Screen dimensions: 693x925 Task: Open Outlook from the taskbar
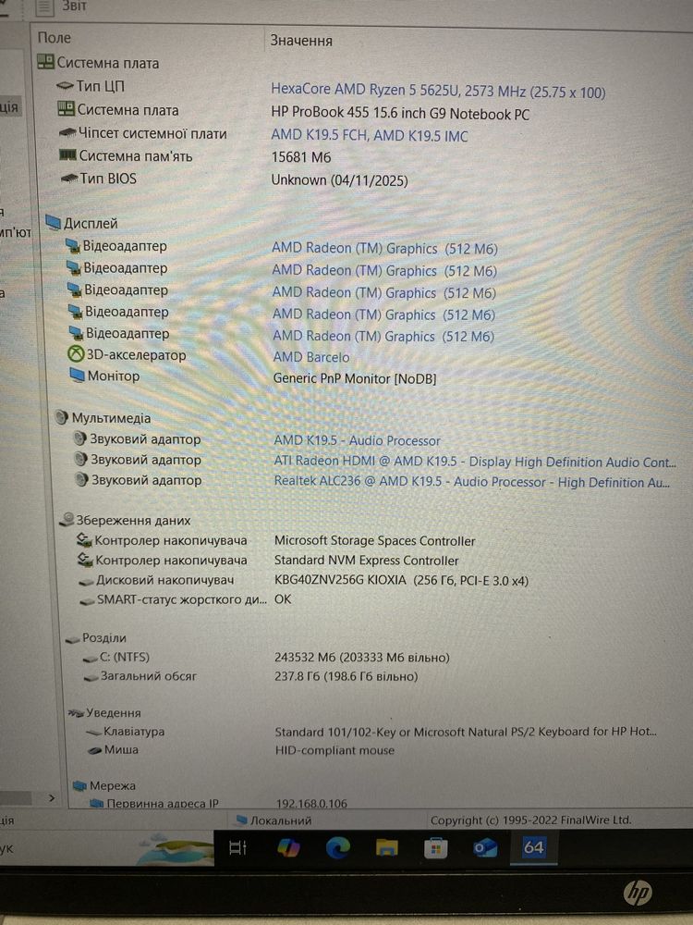click(485, 848)
